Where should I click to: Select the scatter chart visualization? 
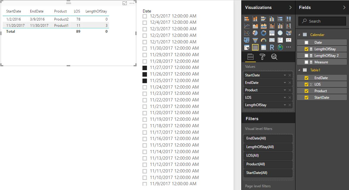pos(247,33)
